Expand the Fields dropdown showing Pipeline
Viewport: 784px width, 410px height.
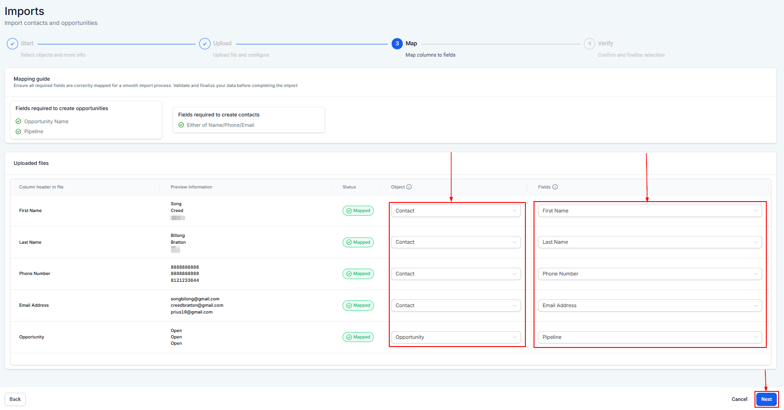point(650,337)
